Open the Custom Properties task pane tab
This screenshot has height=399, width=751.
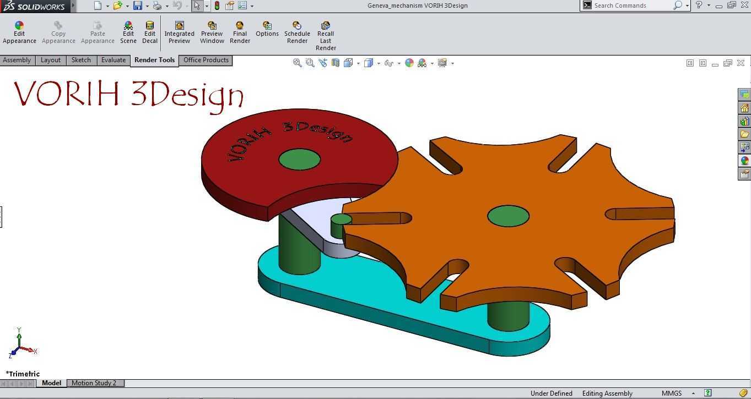point(744,174)
